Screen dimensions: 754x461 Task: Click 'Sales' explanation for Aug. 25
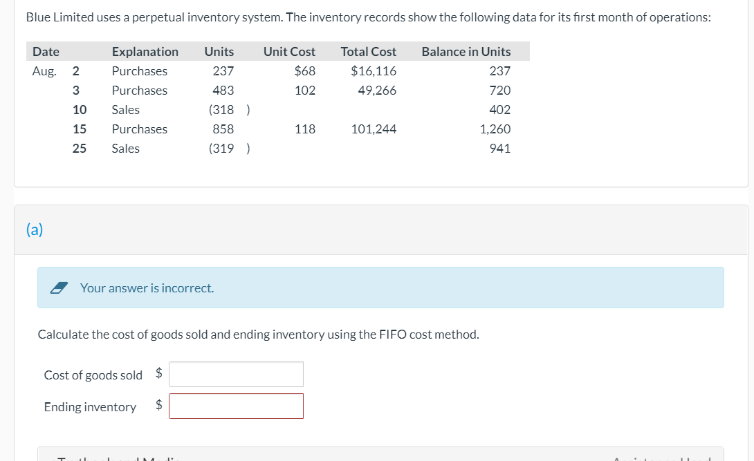125,149
